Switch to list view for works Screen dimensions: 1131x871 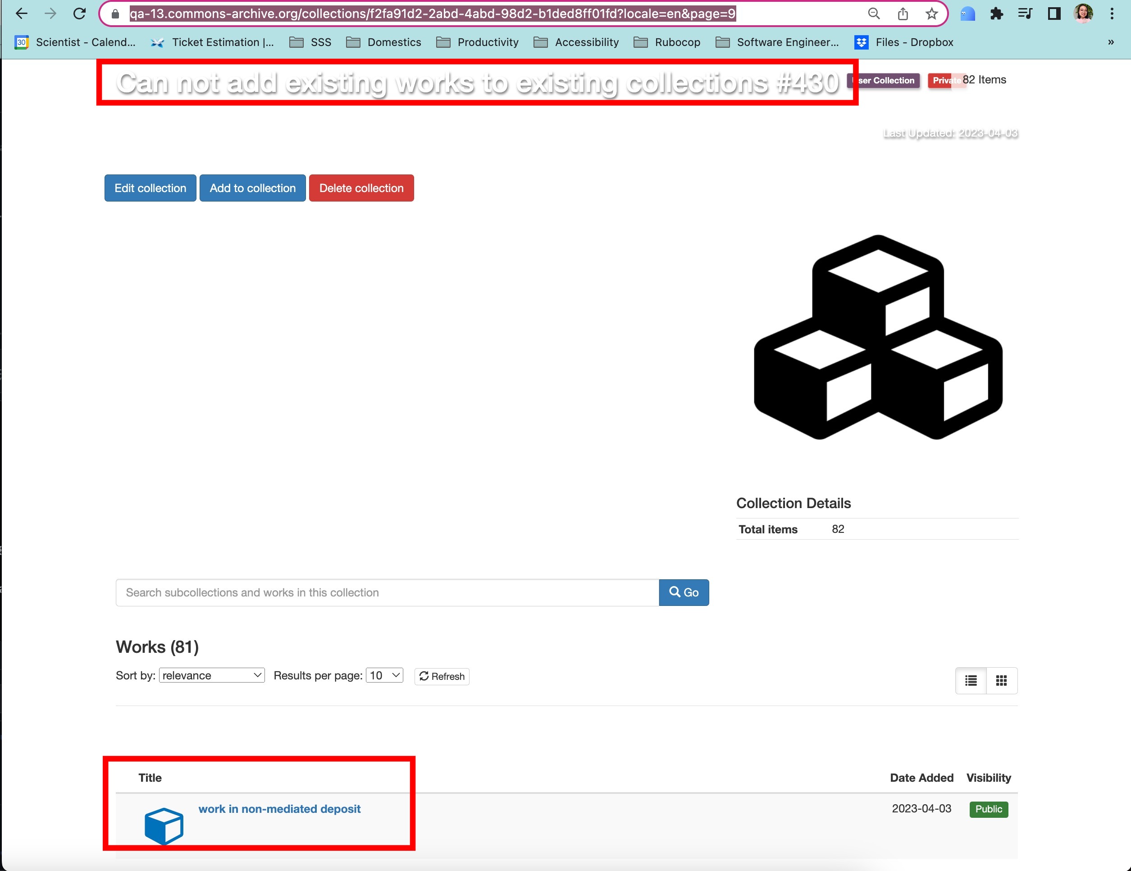(971, 681)
